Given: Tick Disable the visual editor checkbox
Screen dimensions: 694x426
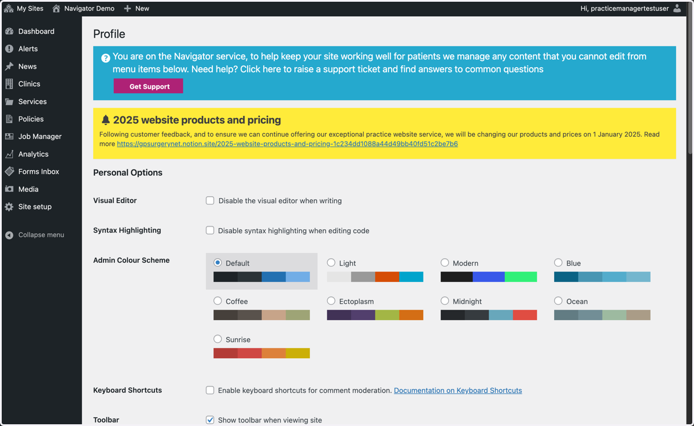Looking at the screenshot, I should (x=210, y=200).
